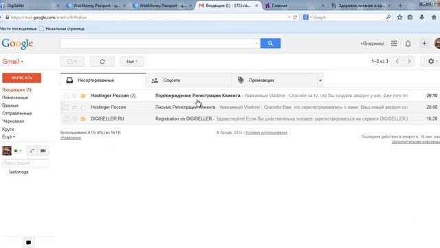Open the notifications bell icon
The image size is (440, 248).
pyautogui.click(x=408, y=43)
